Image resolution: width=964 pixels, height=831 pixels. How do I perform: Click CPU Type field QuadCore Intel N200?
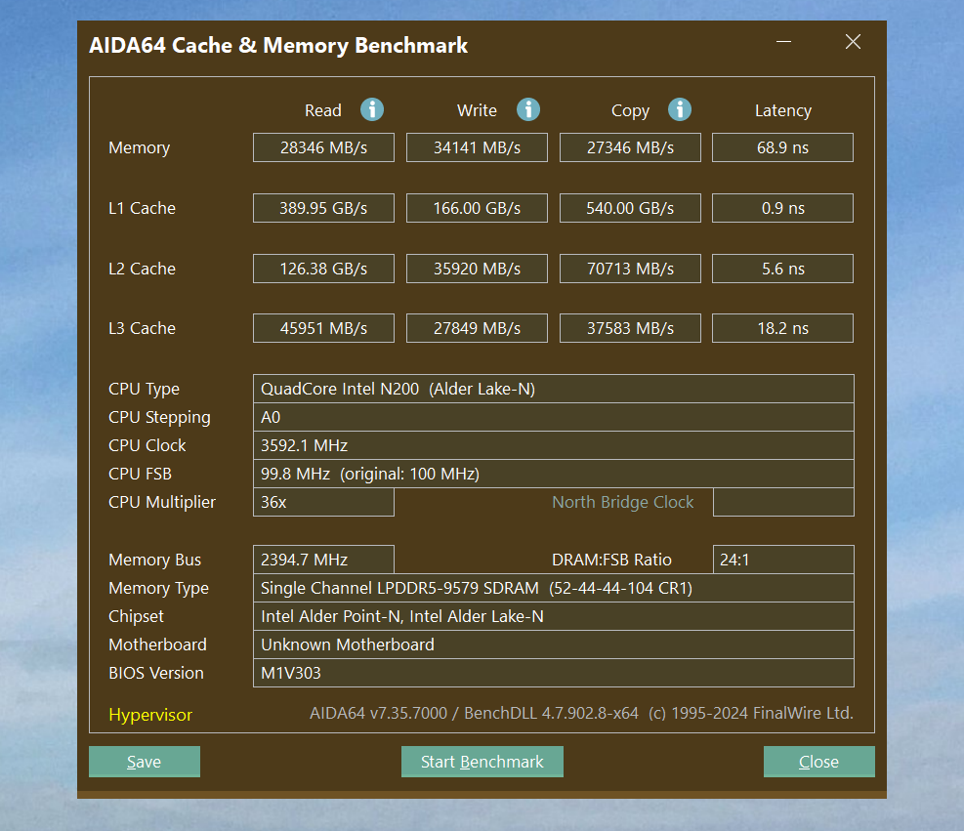[554, 389]
